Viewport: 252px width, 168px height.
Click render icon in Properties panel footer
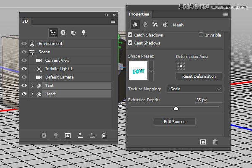[x=203, y=142]
